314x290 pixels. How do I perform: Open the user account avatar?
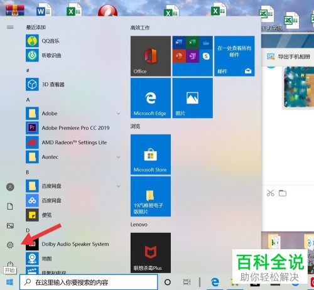[10, 187]
